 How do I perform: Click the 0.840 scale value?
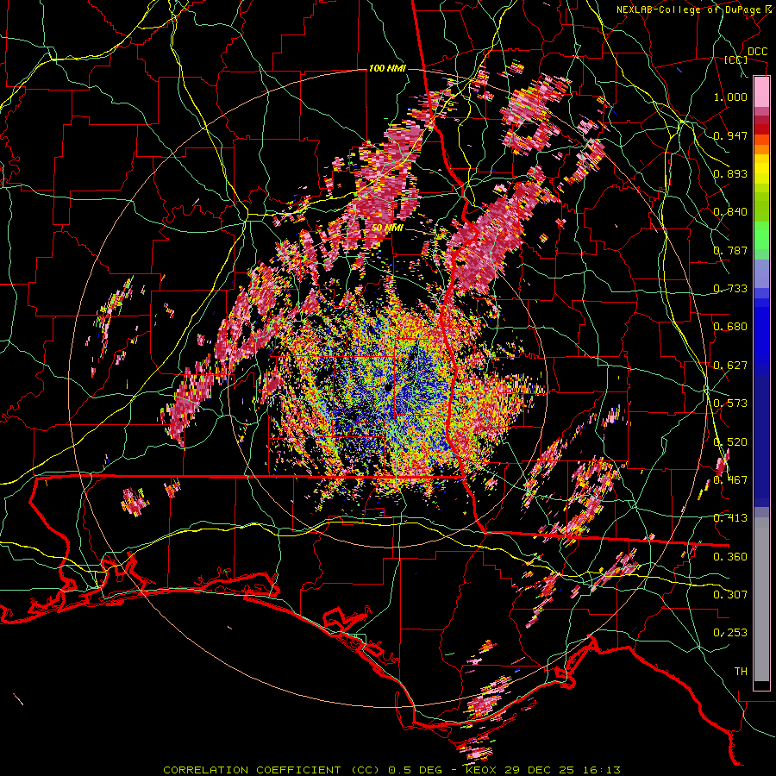coord(730,212)
